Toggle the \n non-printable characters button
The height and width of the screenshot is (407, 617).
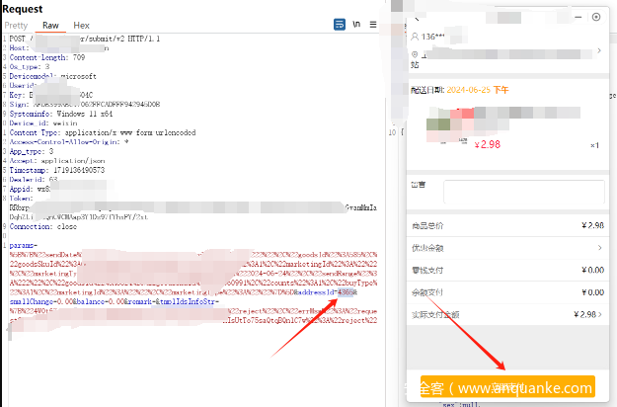356,25
